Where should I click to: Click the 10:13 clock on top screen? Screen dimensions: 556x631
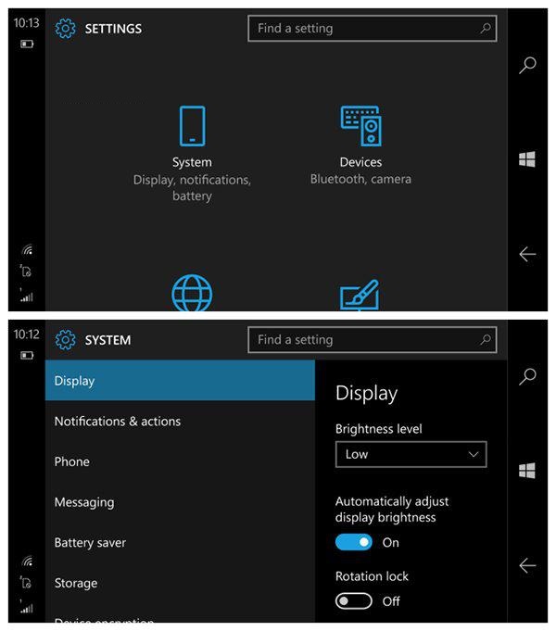click(x=27, y=23)
